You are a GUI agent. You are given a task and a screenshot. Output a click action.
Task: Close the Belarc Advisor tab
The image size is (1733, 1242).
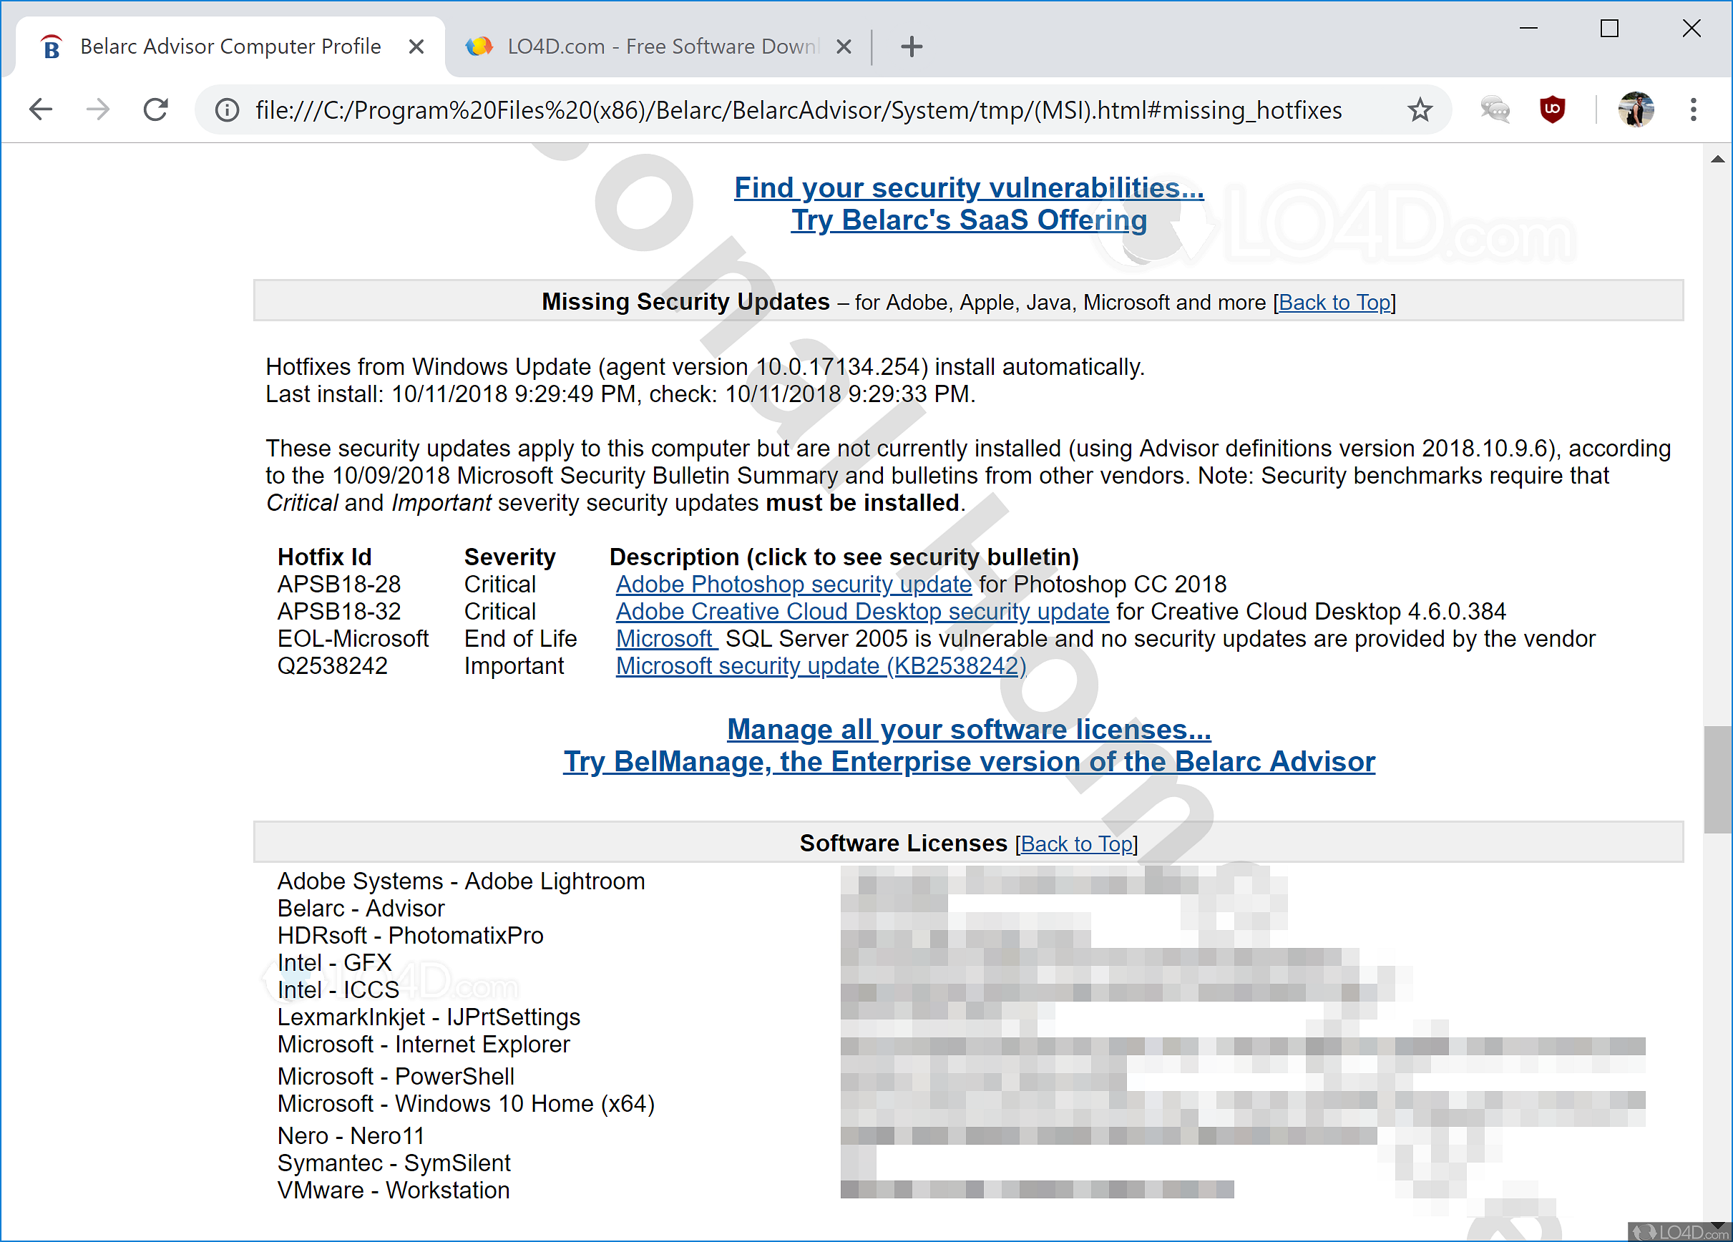coord(416,47)
